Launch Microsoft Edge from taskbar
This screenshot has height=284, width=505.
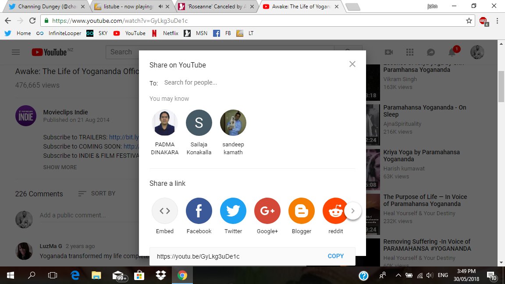(75, 275)
